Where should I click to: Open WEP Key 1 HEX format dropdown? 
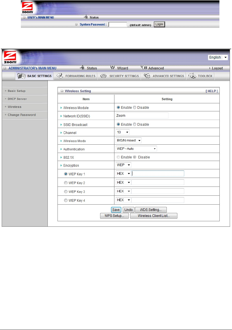pos(123,174)
